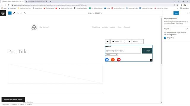Viewport: 190px width, 106px height.
Task: Close the save panel
Action: point(187,13)
